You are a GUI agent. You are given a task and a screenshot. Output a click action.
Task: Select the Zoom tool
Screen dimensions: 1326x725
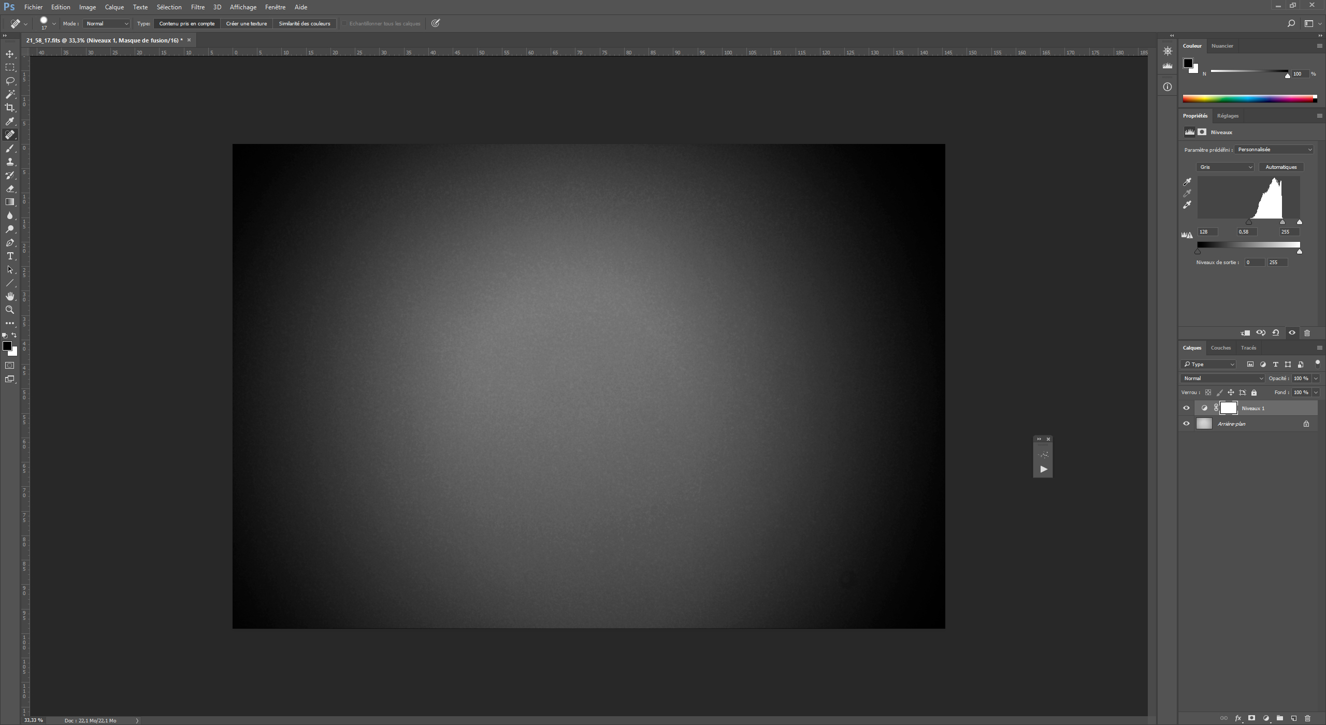click(10, 310)
